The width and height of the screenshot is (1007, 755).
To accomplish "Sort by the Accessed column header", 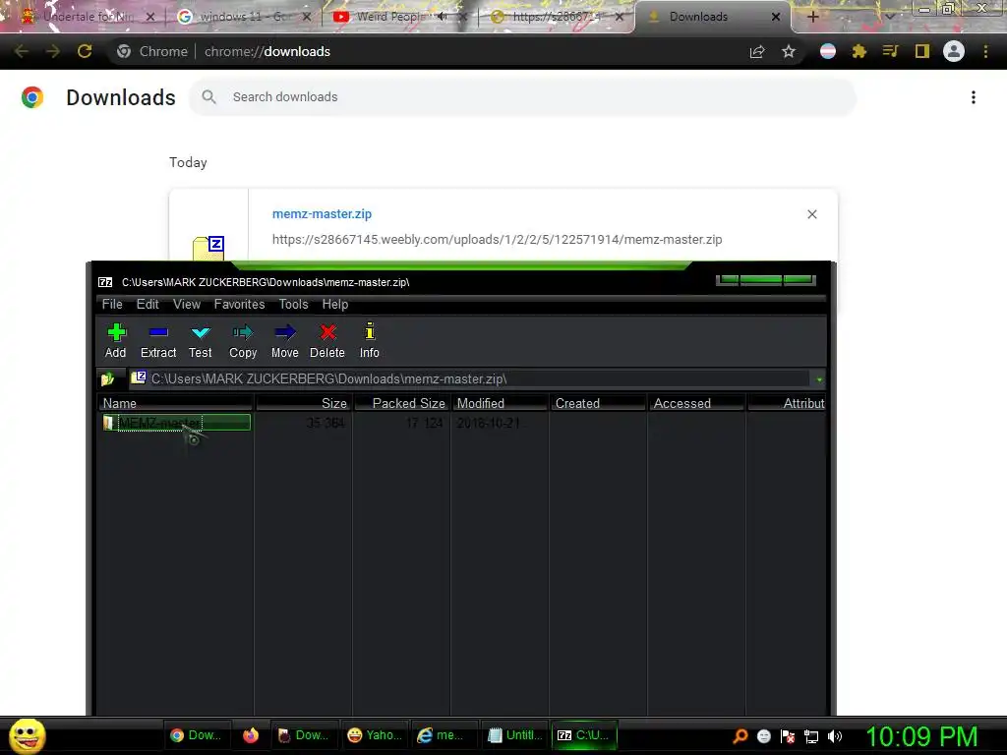I will click(697, 403).
